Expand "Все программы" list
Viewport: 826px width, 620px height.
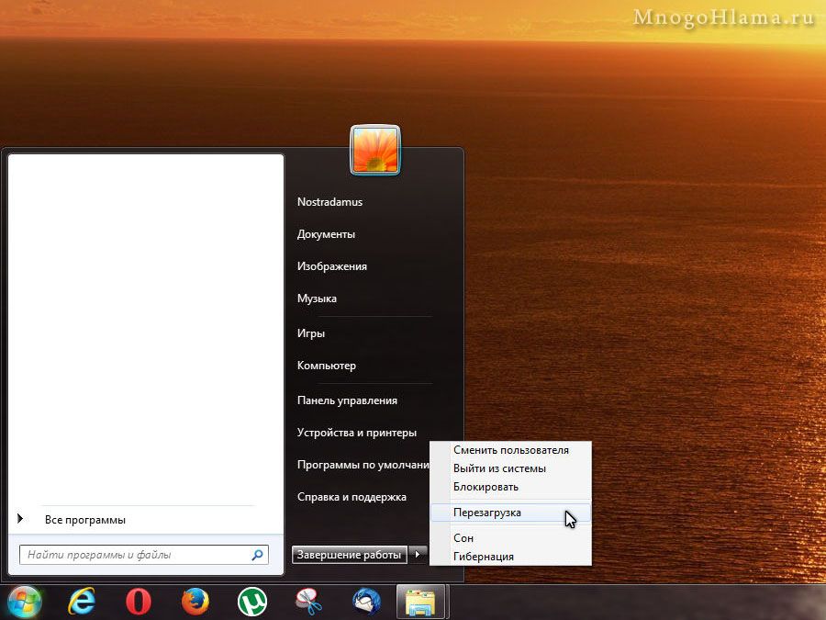coord(84,520)
